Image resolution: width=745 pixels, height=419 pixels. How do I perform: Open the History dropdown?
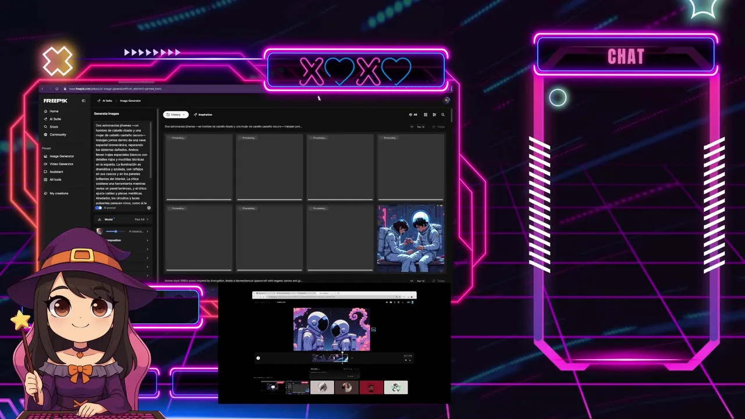click(x=176, y=115)
